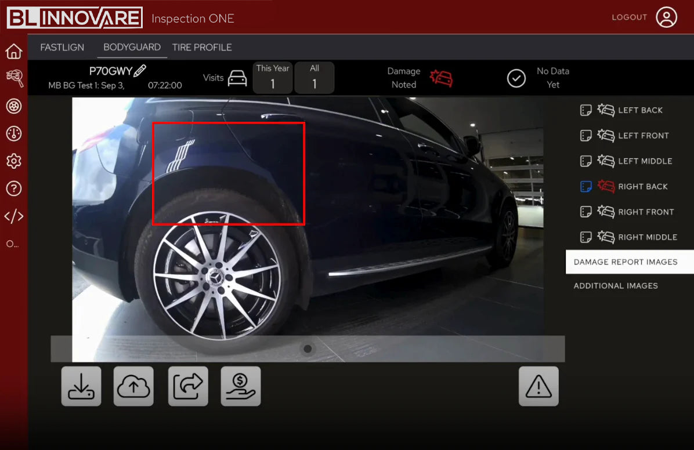Click the share export arrow button
The height and width of the screenshot is (450, 694).
click(x=188, y=386)
